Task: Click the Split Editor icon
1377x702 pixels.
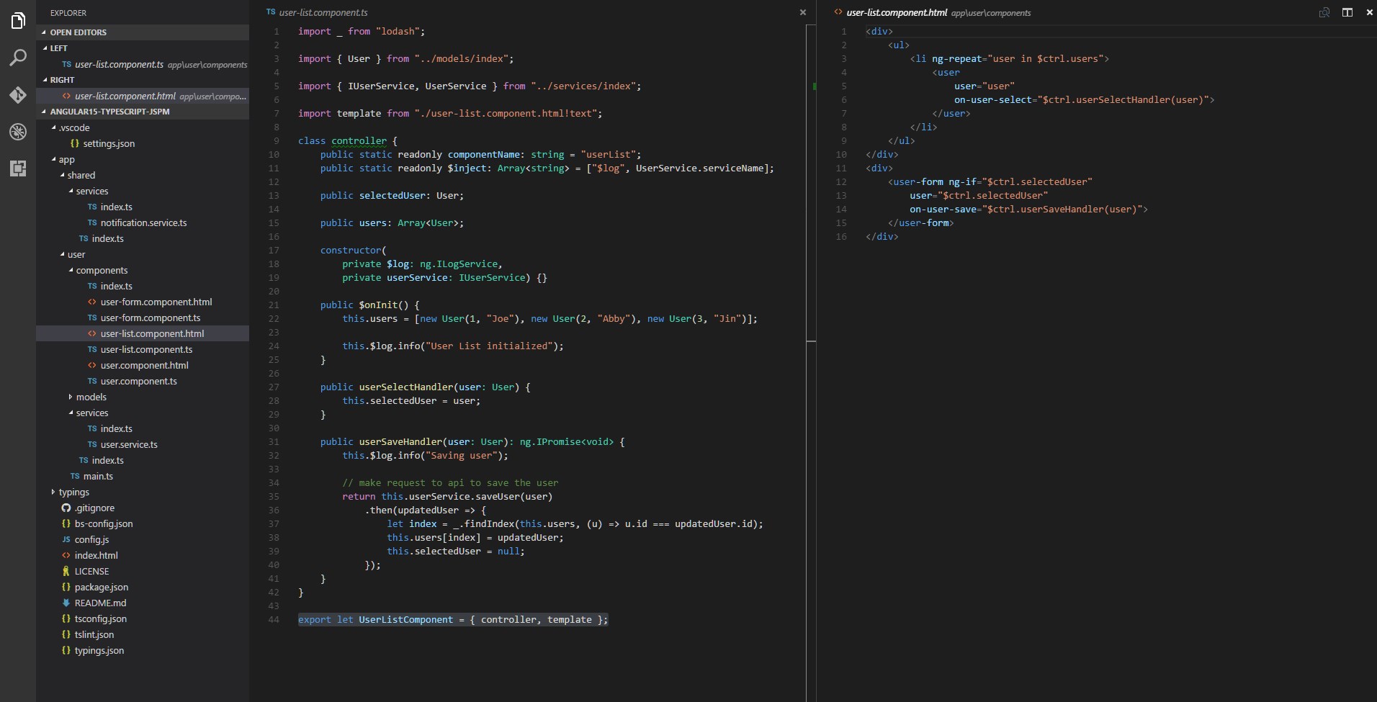Action: pos(1347,12)
